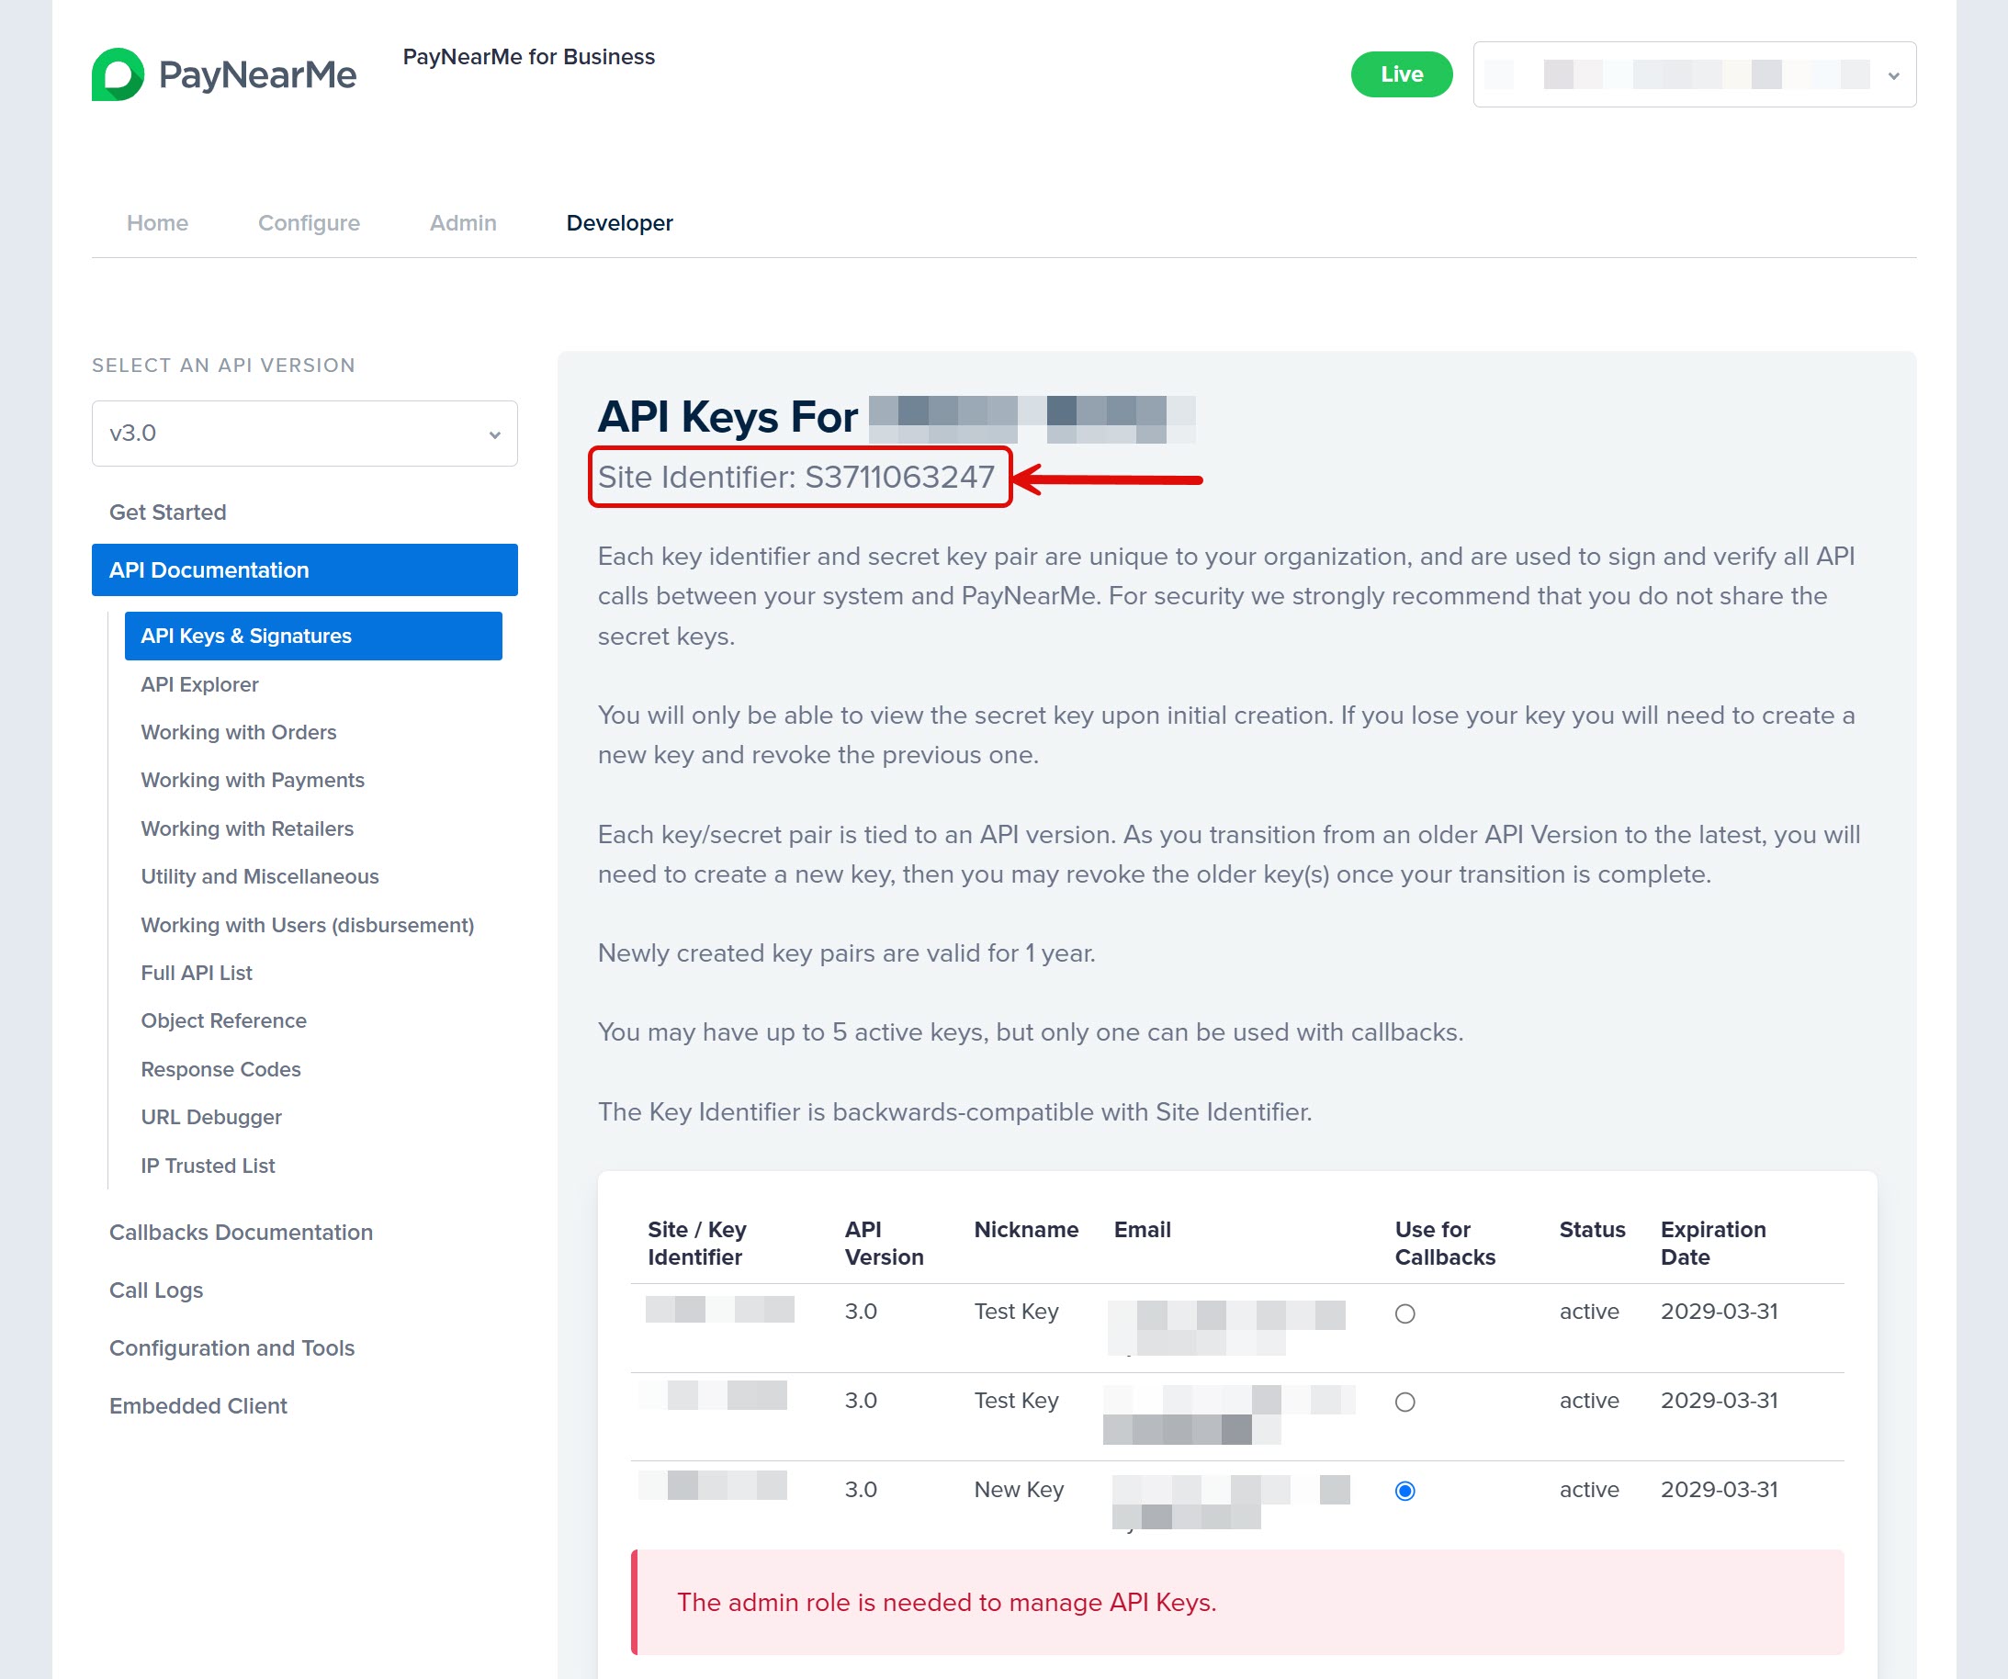The height and width of the screenshot is (1679, 2008).
Task: Click the green Live status badge
Action: point(1401,74)
